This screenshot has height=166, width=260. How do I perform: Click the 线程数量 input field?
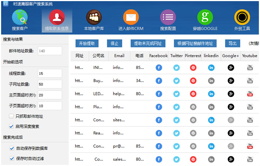(50, 74)
